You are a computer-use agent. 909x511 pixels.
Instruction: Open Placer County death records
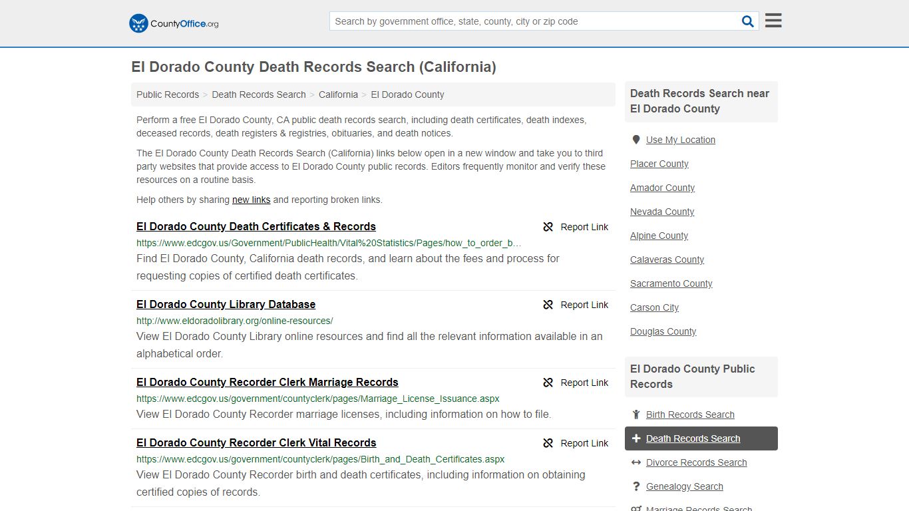coord(659,164)
